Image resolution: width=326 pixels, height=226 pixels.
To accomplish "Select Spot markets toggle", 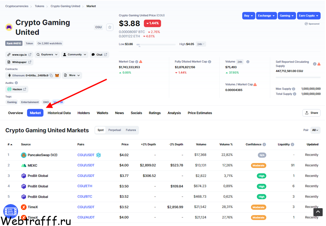I will [100, 130].
